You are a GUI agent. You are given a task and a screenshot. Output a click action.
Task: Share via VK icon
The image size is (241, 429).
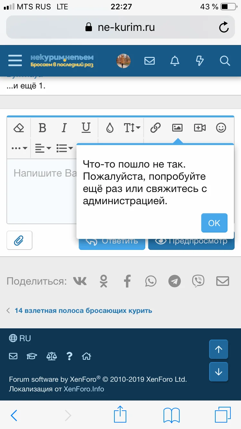point(80,281)
